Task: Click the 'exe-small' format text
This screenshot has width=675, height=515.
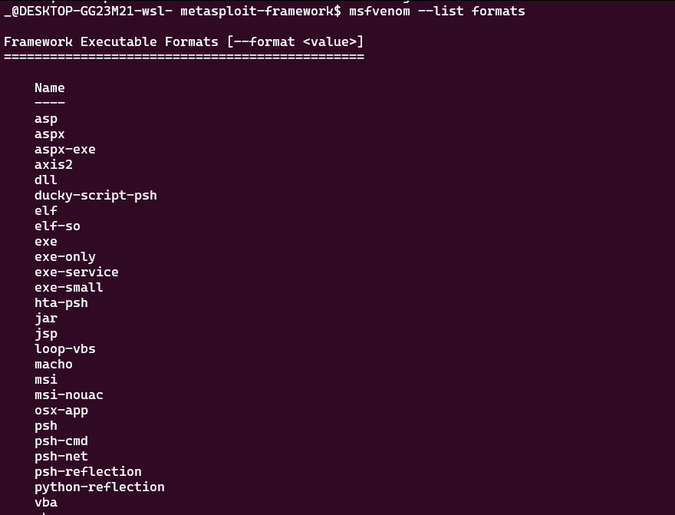Action: click(x=69, y=287)
